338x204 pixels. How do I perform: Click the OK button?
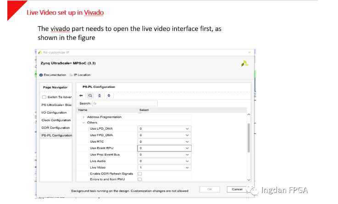click(210, 189)
